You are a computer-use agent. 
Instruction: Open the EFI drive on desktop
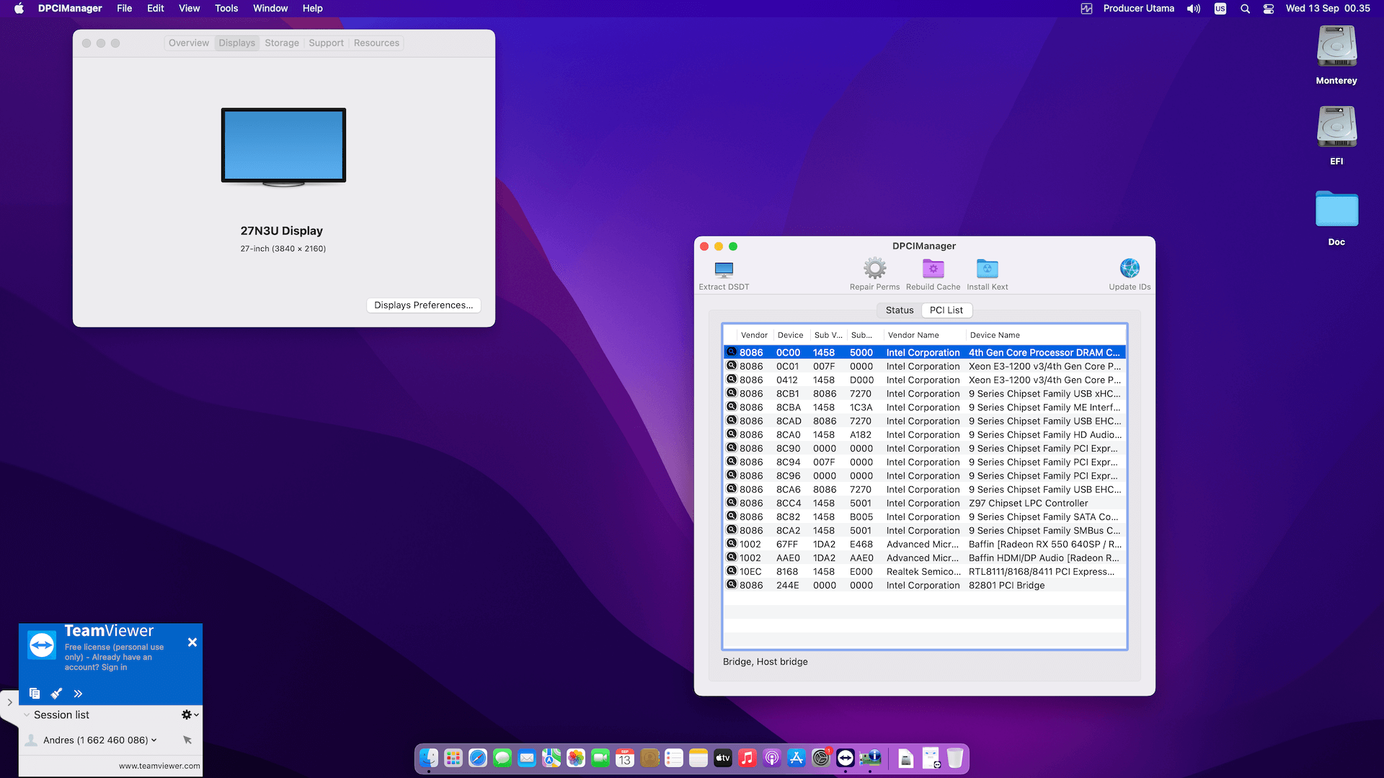(1336, 136)
